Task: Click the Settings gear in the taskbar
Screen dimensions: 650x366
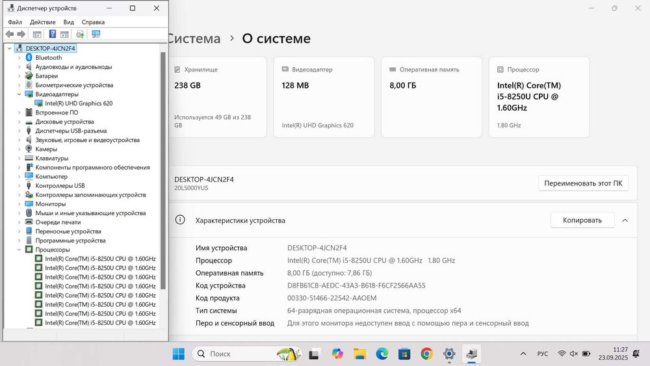Action: coord(449,354)
